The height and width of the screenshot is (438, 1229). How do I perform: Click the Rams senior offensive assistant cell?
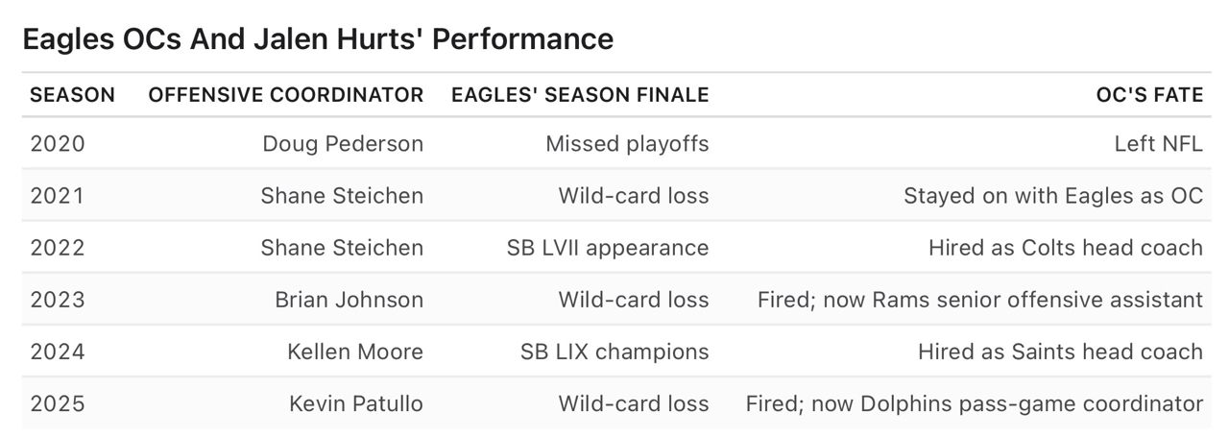pos(979,300)
